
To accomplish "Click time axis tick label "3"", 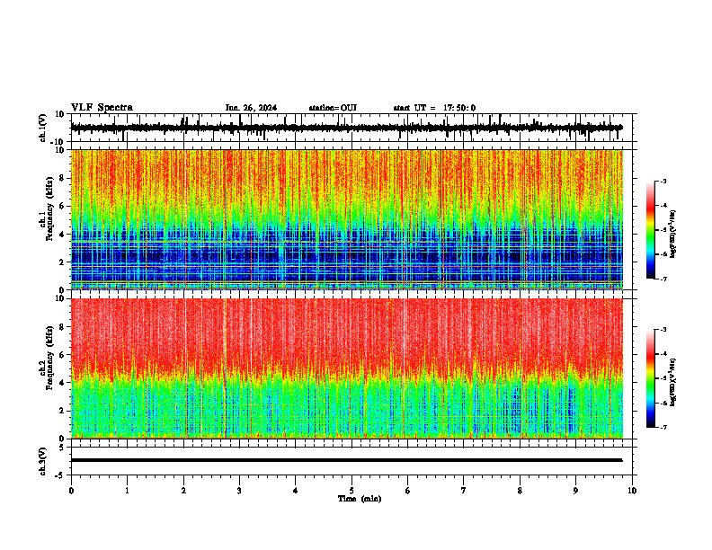I will pyautogui.click(x=239, y=491).
